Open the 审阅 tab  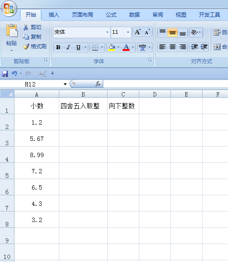click(x=158, y=15)
